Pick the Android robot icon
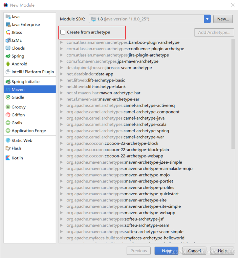Image resolution: width=238 pixels, height=258 pixels. point(8,64)
